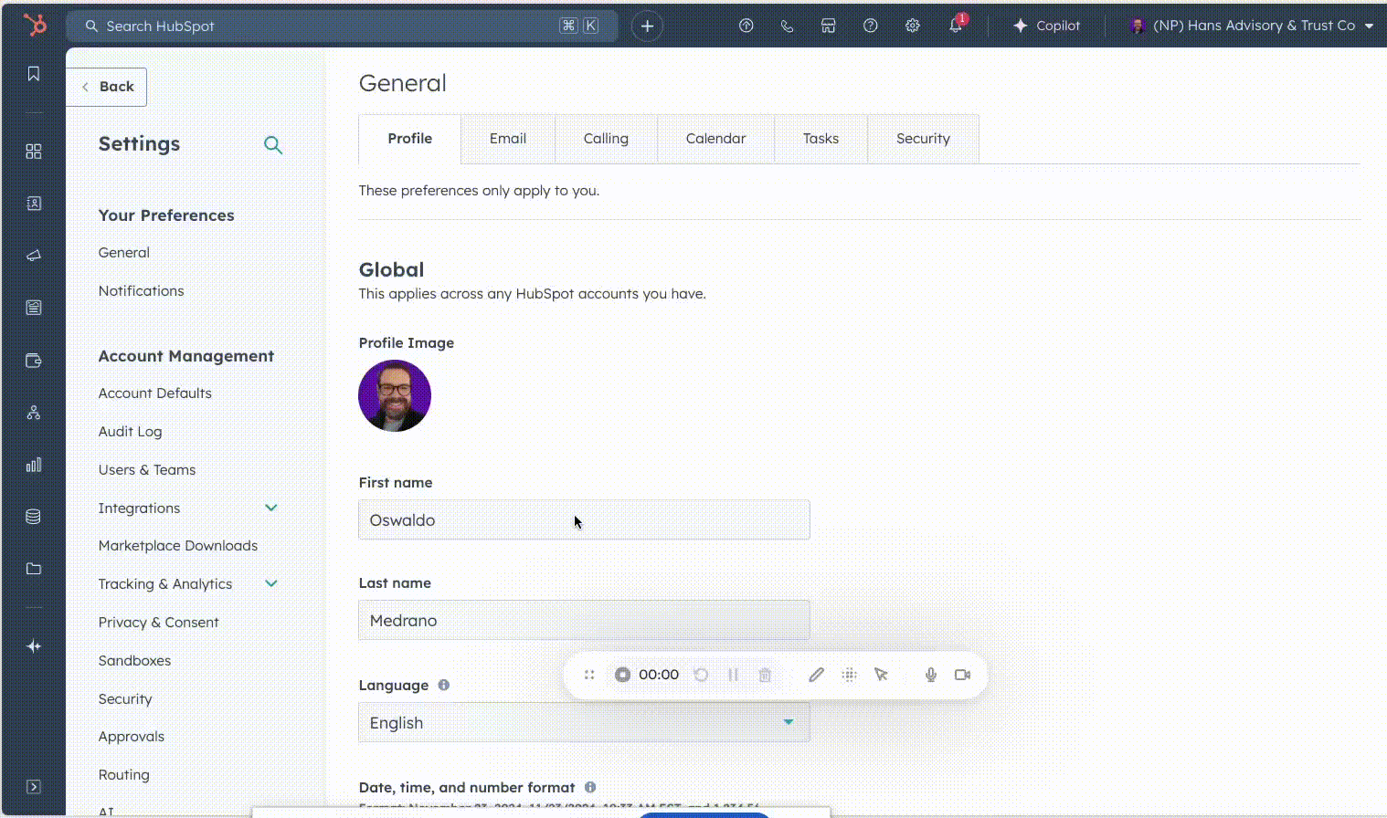Select the pen annotation tool in recorder toolbar
This screenshot has width=1387, height=818.
816,675
